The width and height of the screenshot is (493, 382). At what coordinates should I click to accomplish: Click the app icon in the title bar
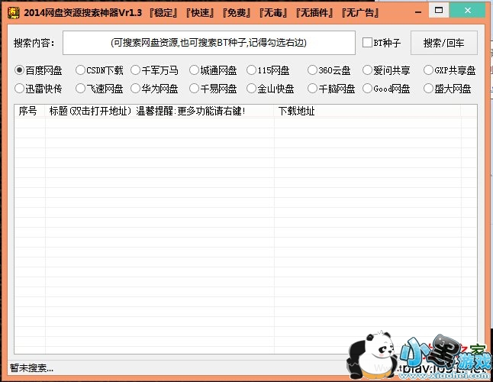click(x=13, y=12)
